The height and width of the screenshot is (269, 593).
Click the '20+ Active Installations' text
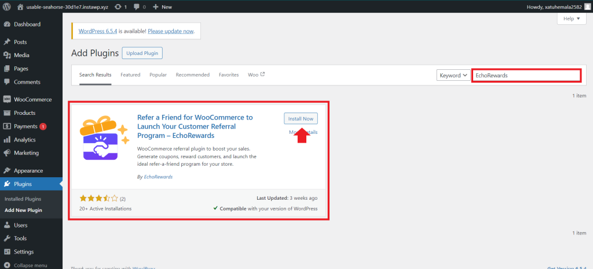105,208
